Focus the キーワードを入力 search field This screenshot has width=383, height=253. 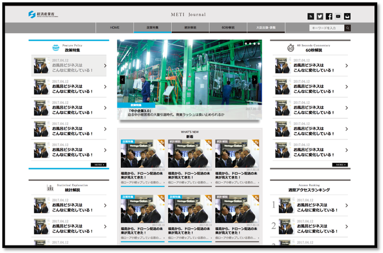327,28
